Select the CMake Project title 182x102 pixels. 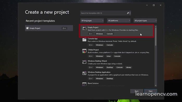tap(93, 50)
